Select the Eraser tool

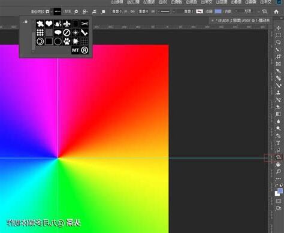click(x=279, y=107)
